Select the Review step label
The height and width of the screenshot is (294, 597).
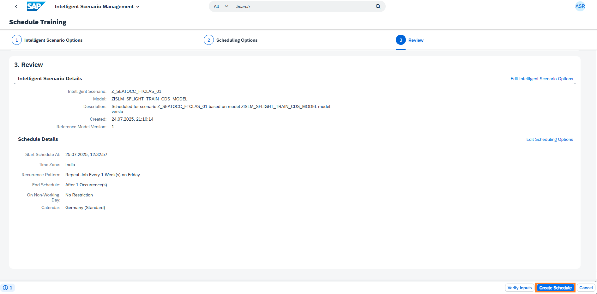pos(416,40)
